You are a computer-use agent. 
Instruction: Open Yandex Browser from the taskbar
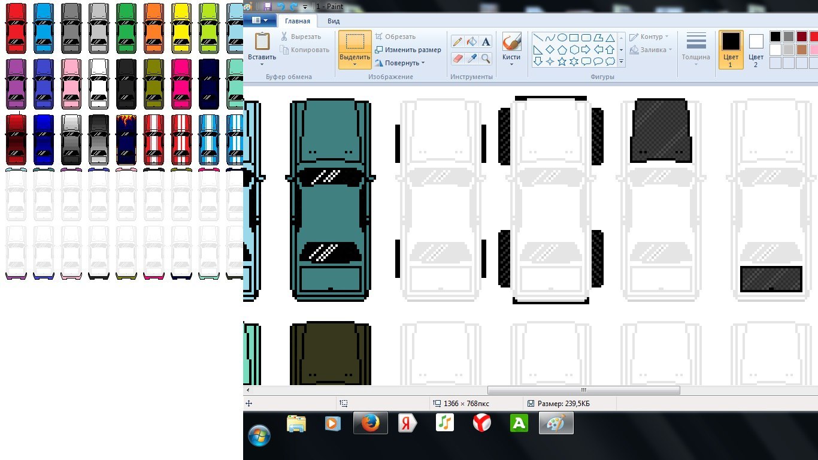482,423
